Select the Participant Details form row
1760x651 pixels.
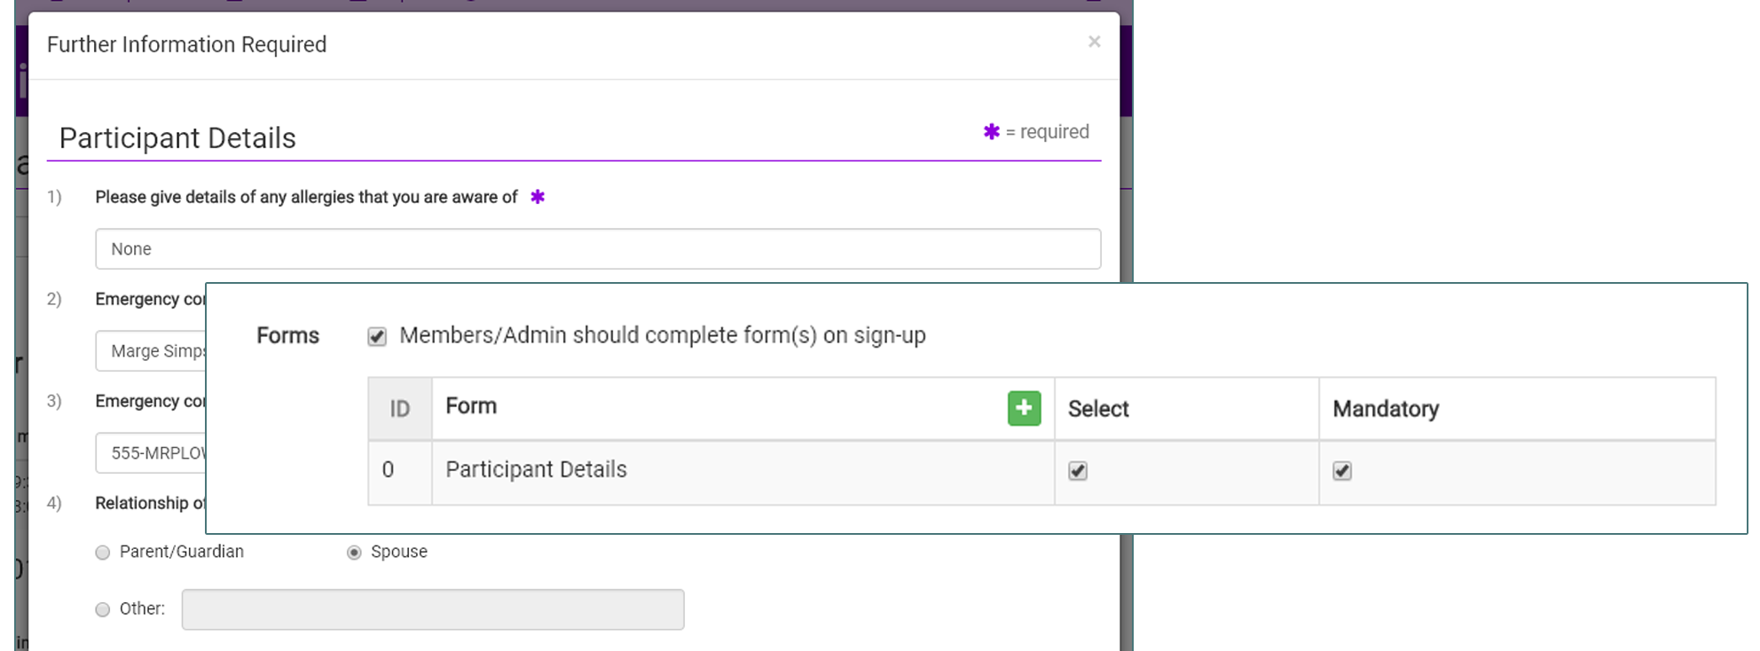click(536, 470)
